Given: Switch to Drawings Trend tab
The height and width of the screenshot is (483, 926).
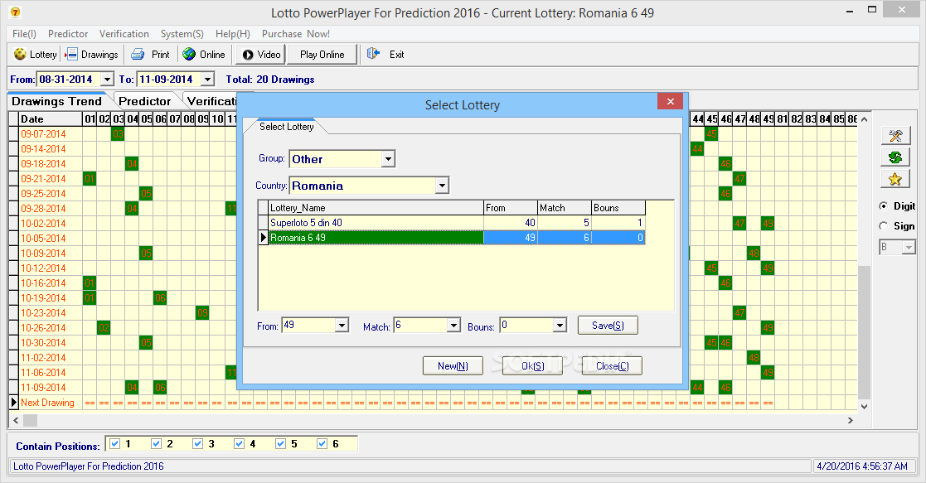Looking at the screenshot, I should 56,101.
